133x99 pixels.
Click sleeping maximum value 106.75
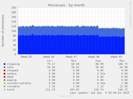click(123, 64)
